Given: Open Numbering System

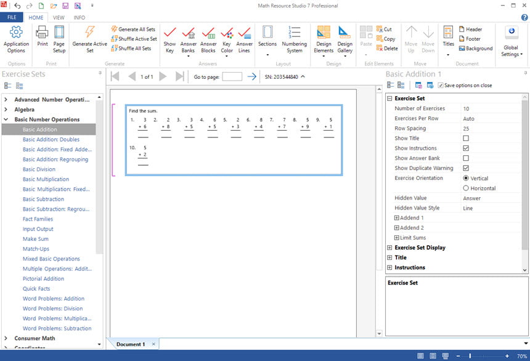Looking at the screenshot, I should (295, 39).
